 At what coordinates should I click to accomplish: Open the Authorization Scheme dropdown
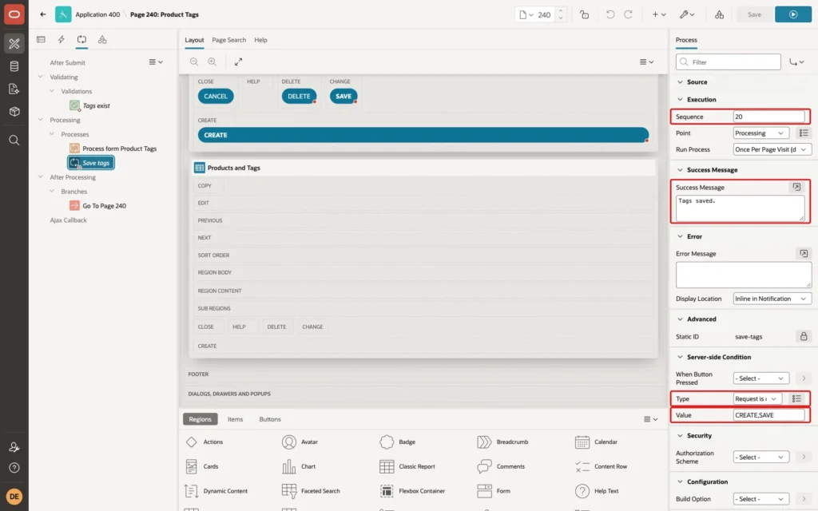[760, 457]
